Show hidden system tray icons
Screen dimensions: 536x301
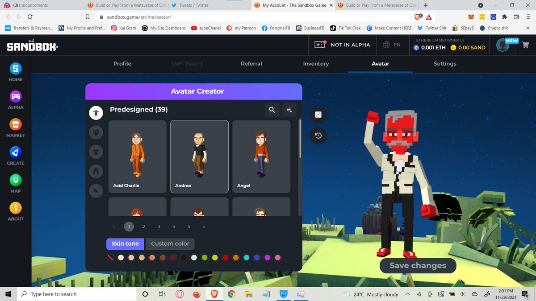point(407,294)
